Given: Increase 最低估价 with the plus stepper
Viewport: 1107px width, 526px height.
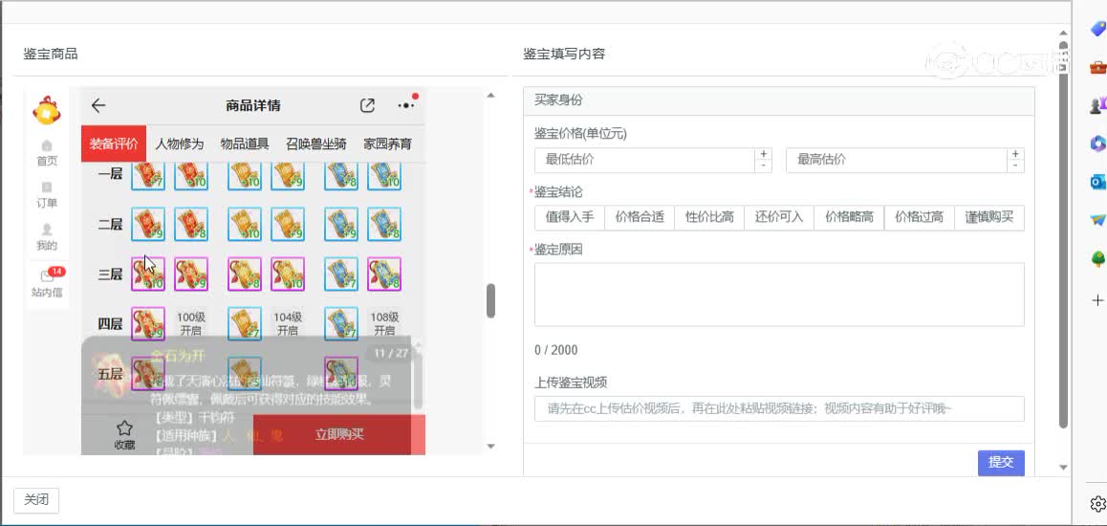Looking at the screenshot, I should click(763, 154).
